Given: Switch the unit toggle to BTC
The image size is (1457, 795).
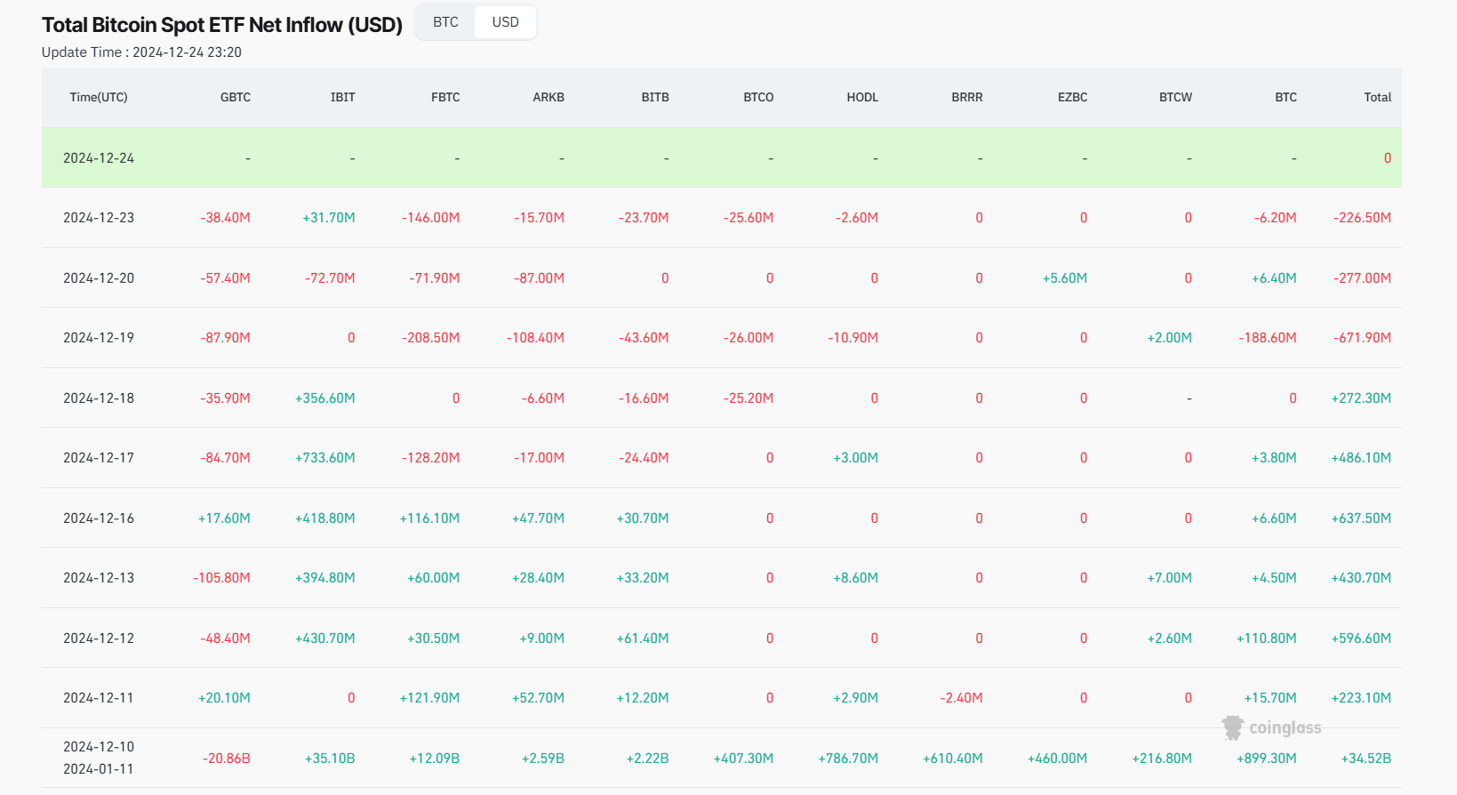Looking at the screenshot, I should [x=445, y=22].
